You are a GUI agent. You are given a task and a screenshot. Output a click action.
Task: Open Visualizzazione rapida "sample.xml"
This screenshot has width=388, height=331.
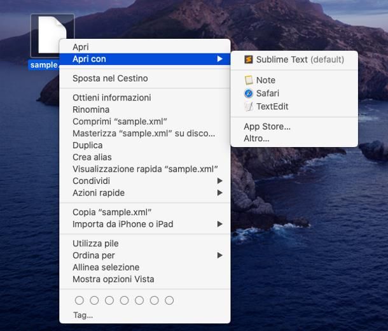145,169
